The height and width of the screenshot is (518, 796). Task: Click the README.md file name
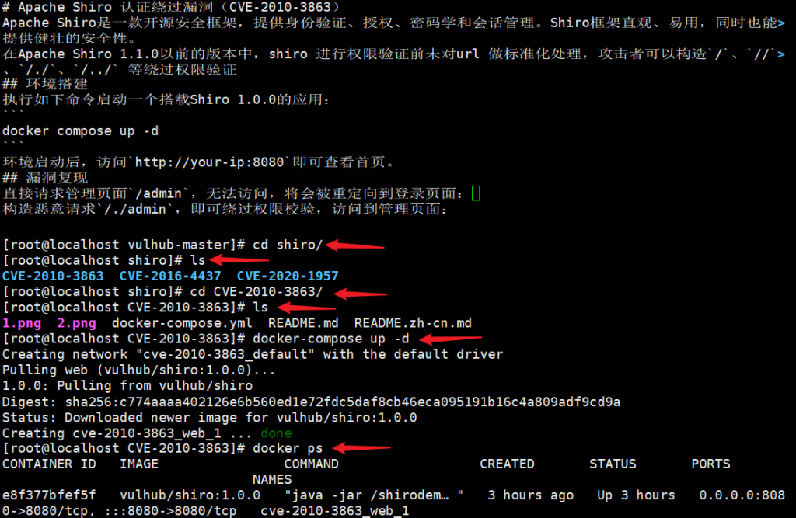click(x=303, y=323)
